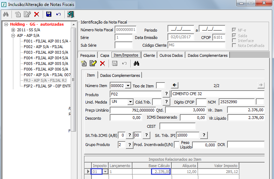Open the Unid. Medida dropdown
The height and width of the screenshot is (179, 274).
point(130,102)
